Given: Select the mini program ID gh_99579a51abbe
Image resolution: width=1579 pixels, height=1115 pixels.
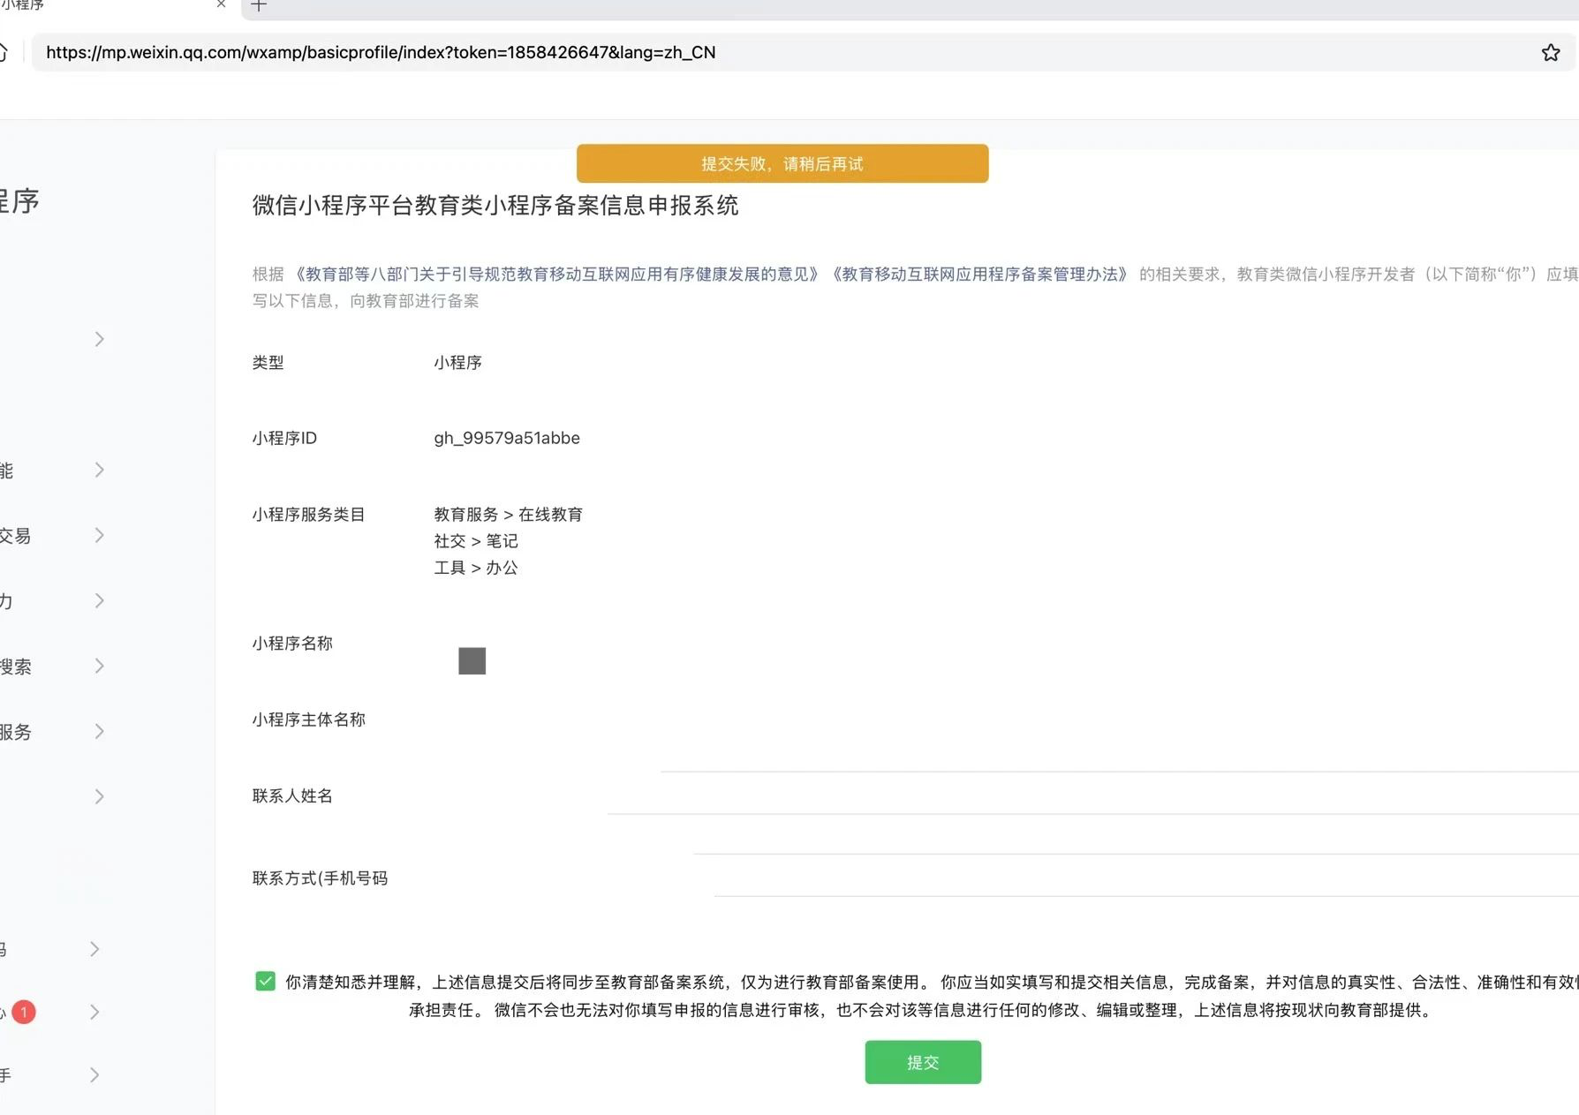Looking at the screenshot, I should pos(507,438).
